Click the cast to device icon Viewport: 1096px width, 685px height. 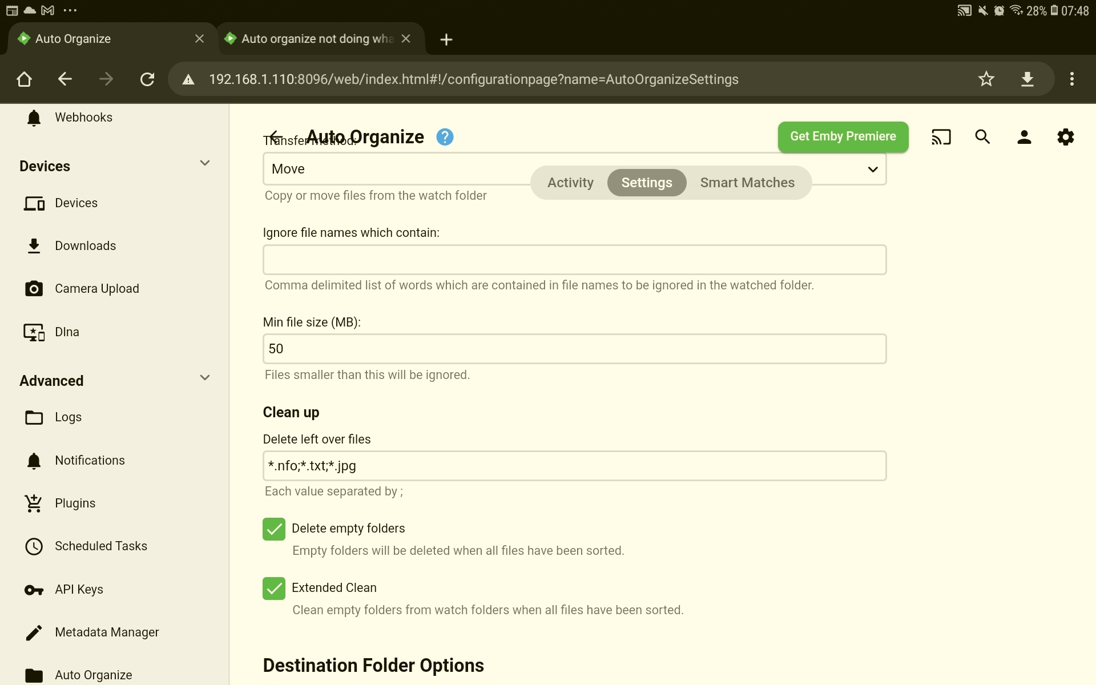click(x=941, y=137)
